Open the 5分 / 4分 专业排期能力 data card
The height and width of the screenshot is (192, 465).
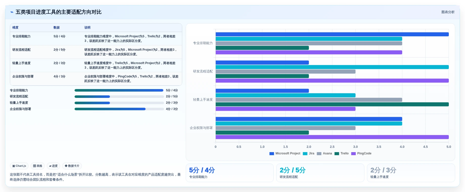pyautogui.click(x=230, y=173)
